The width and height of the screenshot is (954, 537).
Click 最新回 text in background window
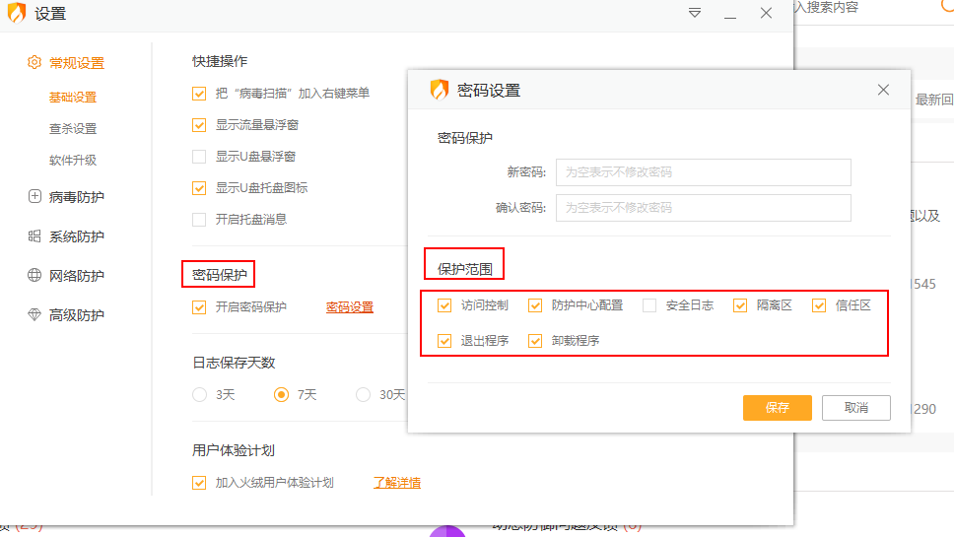click(934, 100)
